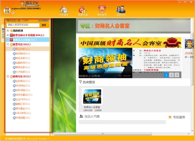The image size is (195, 141).
Task: Select 股票名师大牛实战班 (656人) label
Action: [x=29, y=35]
